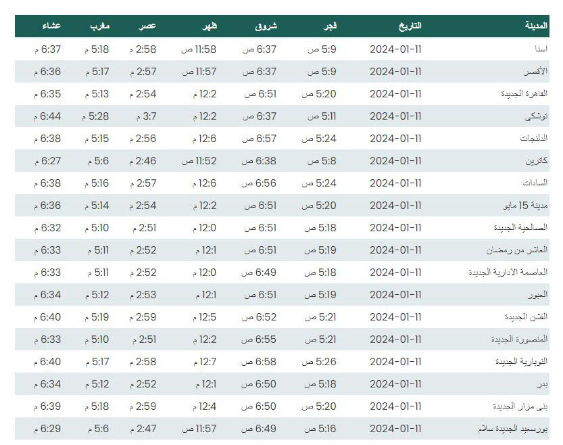Click the المدينة column header
Screen dimensions: 563x445
[x=536, y=26]
